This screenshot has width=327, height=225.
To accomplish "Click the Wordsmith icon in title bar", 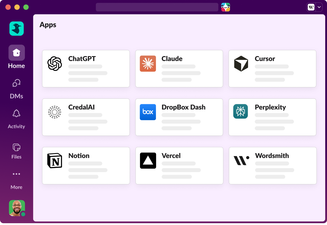I will point(311,7).
